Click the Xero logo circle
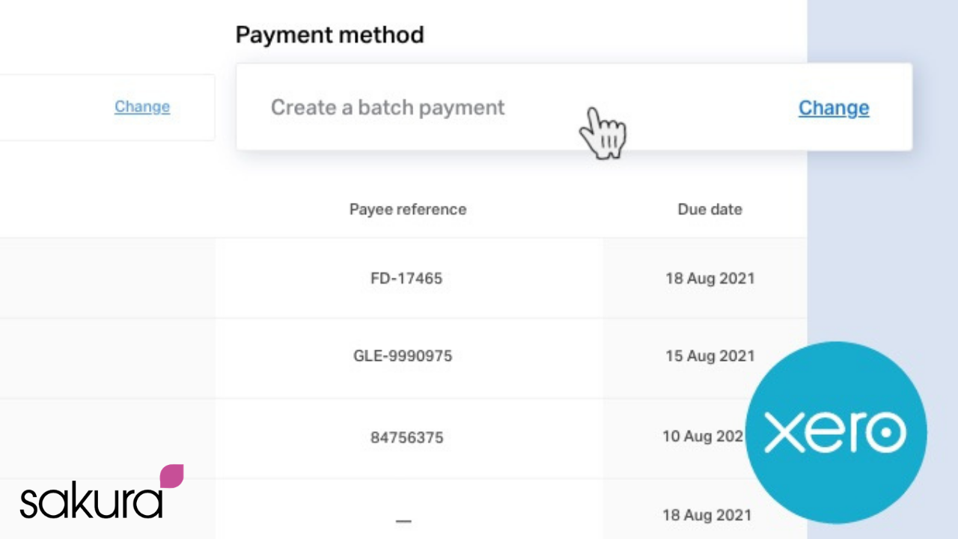Viewport: 958px width, 539px height. click(x=836, y=433)
